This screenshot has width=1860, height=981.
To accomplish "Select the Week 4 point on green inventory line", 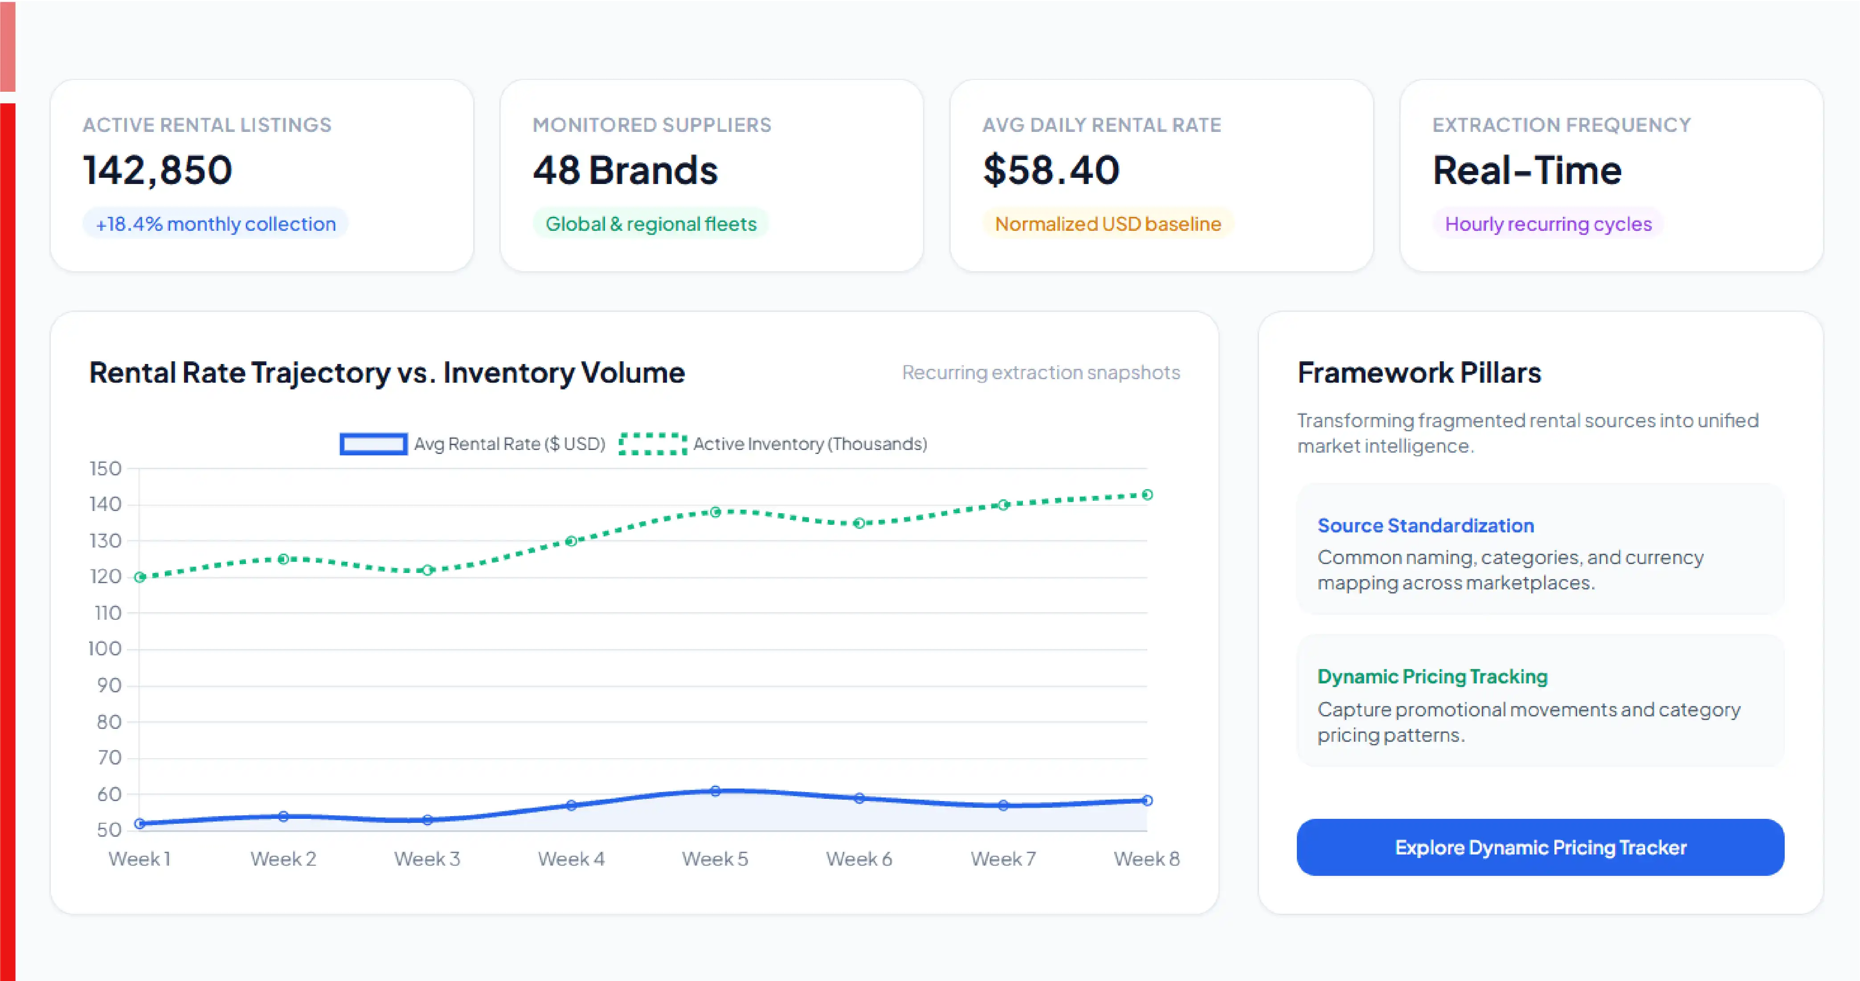I will [x=570, y=541].
